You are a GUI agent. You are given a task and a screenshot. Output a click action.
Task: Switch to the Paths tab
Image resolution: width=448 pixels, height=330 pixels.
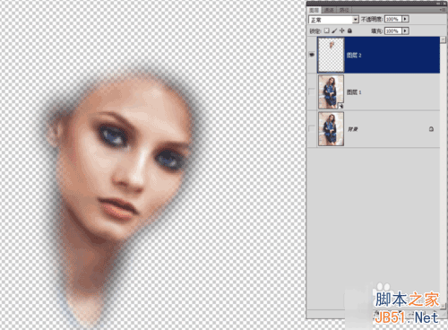(344, 10)
